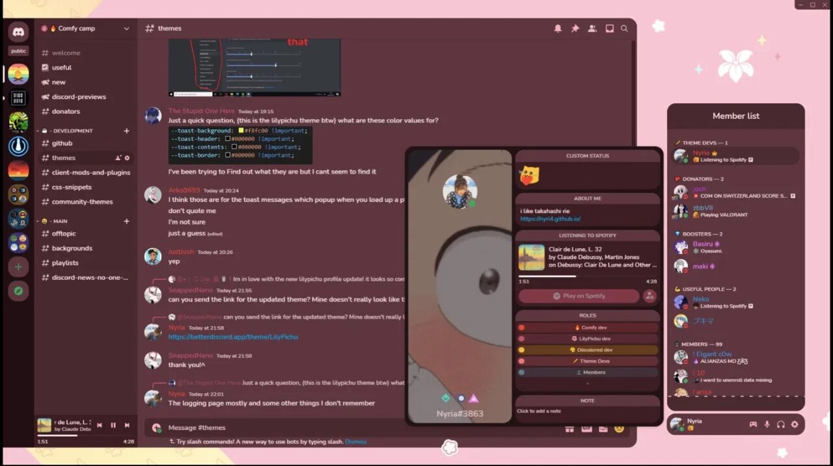Add a role with the plus under Members

pos(588,383)
